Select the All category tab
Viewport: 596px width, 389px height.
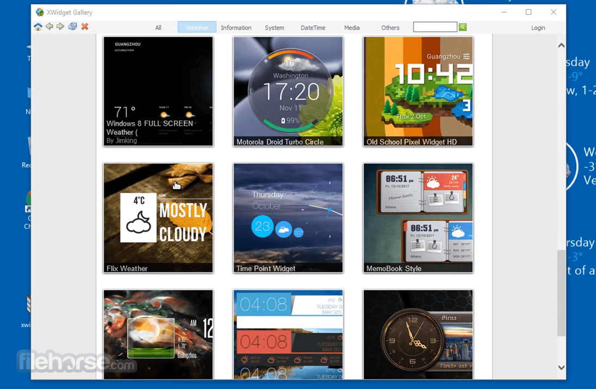click(x=158, y=28)
